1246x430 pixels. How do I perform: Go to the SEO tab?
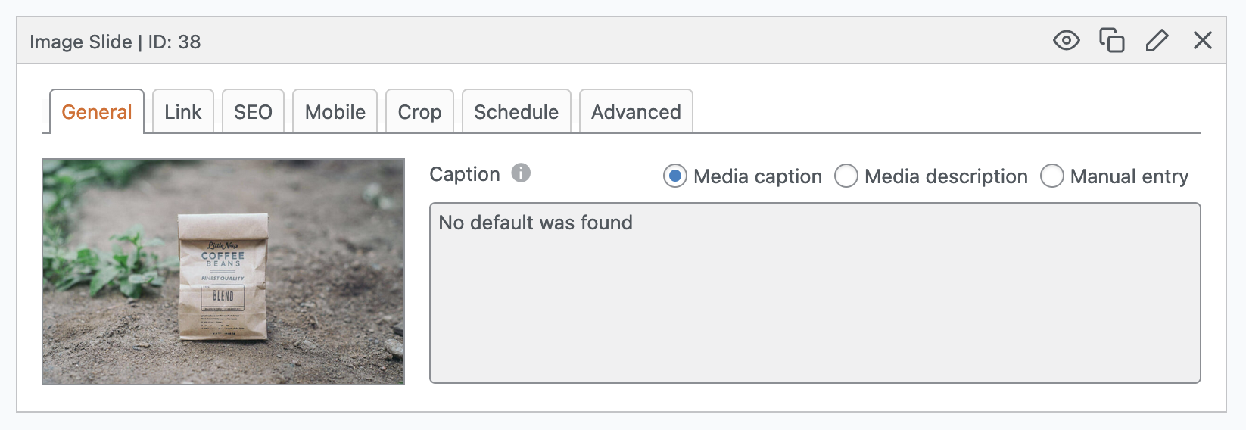[253, 112]
